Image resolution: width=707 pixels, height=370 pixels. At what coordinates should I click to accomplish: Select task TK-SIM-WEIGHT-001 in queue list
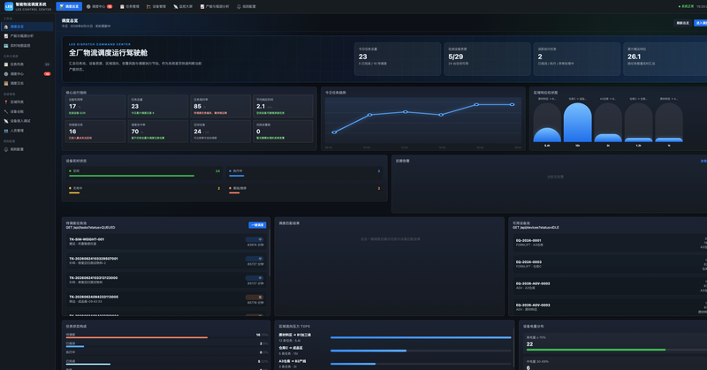click(x=166, y=242)
